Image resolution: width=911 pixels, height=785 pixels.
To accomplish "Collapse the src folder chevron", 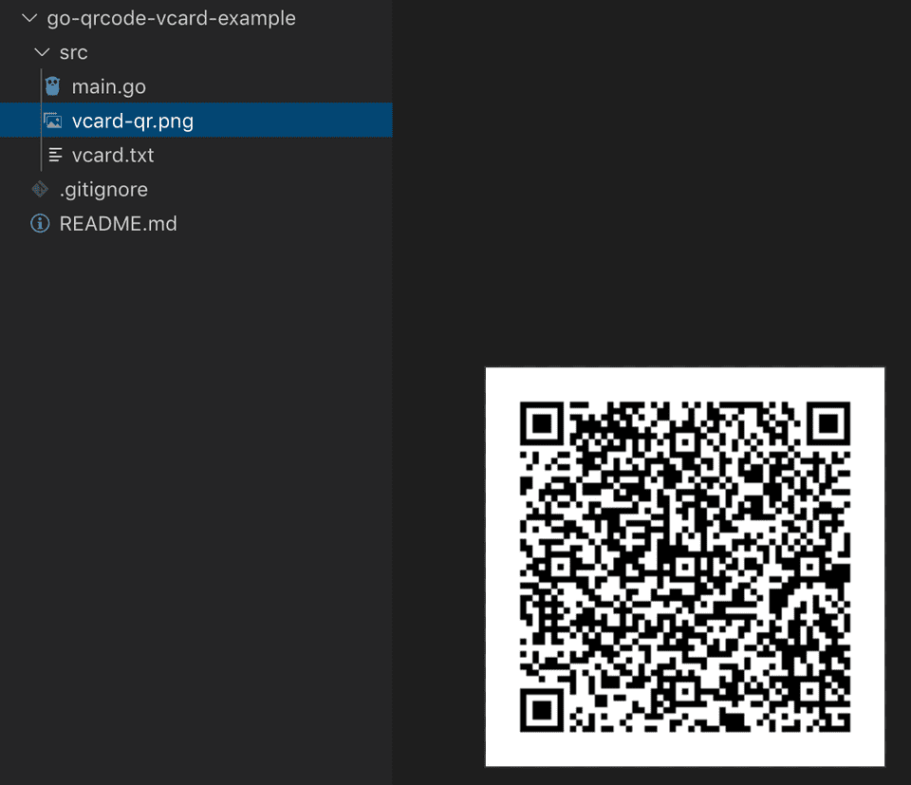I will point(41,52).
